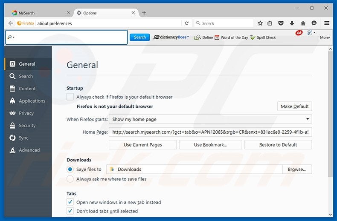Open the Firefox hamburger menu
337x221 pixels.
327,23
